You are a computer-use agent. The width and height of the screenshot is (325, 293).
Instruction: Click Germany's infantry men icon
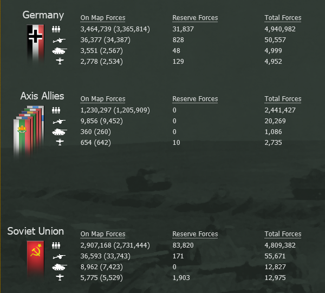click(56, 29)
